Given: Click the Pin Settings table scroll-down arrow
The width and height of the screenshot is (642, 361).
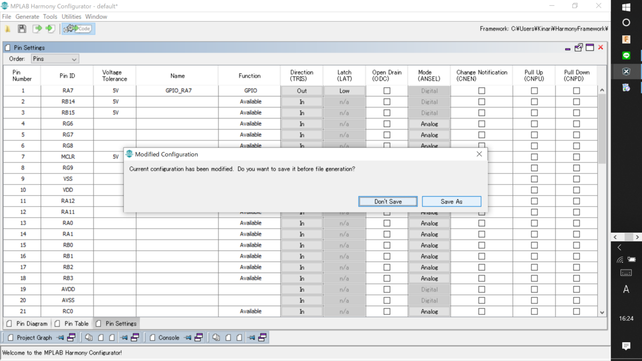Looking at the screenshot, I should [602, 313].
